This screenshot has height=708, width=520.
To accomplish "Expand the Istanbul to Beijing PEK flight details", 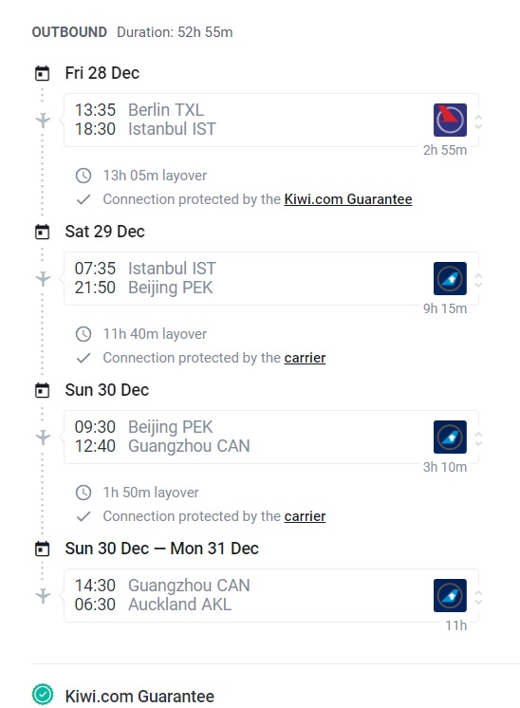I will [x=478, y=280].
